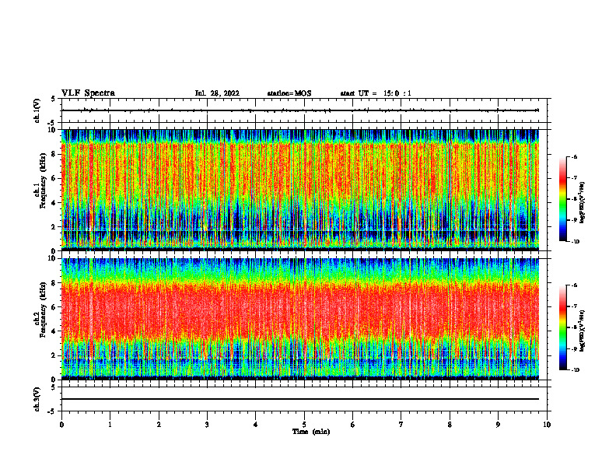Click the "station=MOS" header label

tap(289, 93)
